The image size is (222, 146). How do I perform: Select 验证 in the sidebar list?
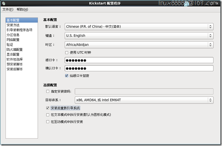point(22,45)
